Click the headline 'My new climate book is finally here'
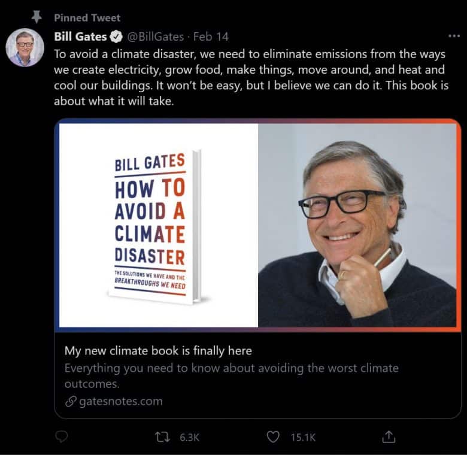The width and height of the screenshot is (467, 455). tap(158, 351)
